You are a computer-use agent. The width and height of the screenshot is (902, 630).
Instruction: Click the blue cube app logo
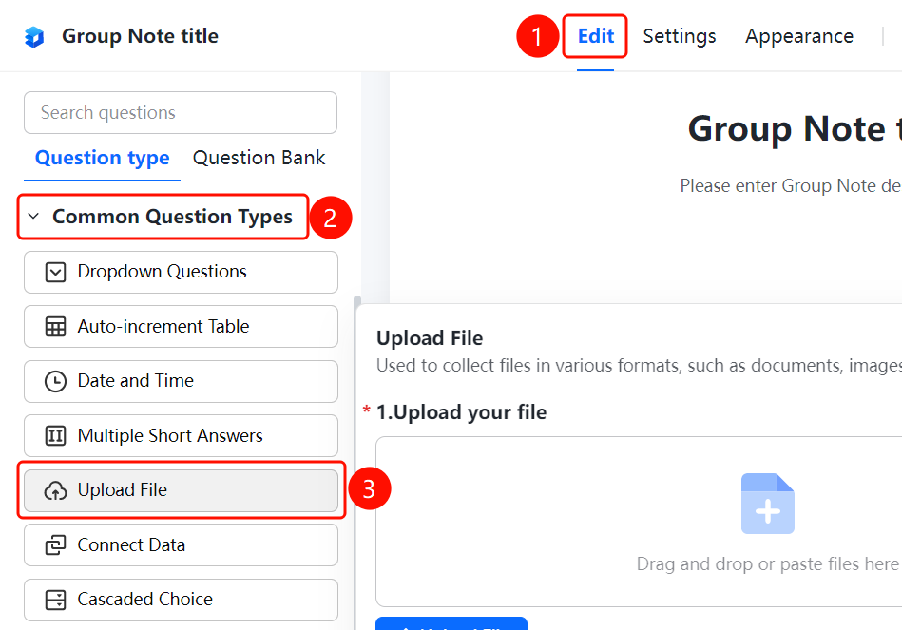[34, 37]
